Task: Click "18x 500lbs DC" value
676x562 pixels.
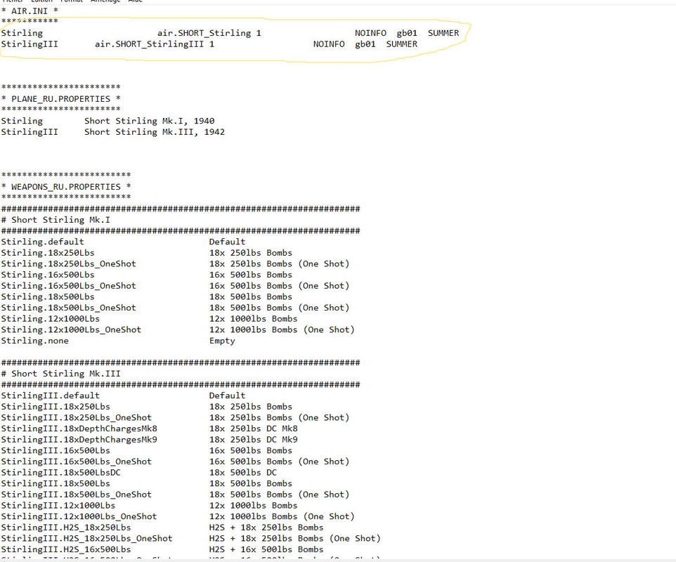Action: coord(242,473)
